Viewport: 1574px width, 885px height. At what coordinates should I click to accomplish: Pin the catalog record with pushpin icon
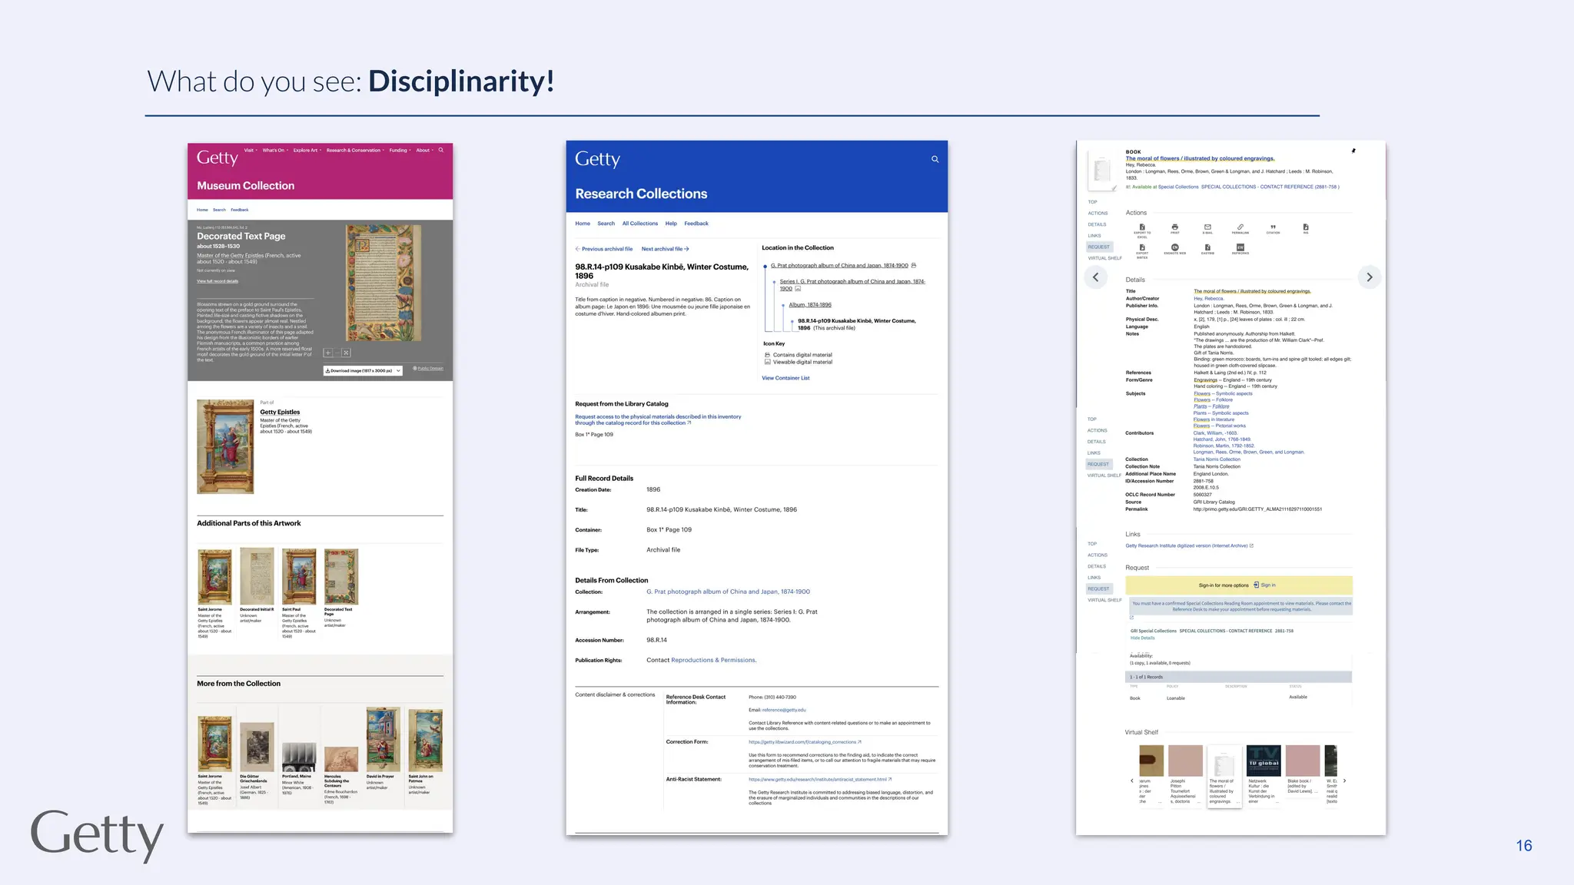point(1353,151)
